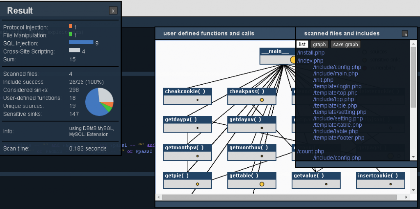
Task: Select the insertcookie() function node
Action: click(x=380, y=176)
